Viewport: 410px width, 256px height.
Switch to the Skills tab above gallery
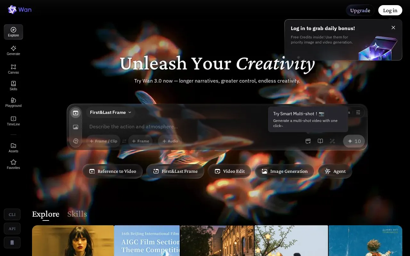[x=77, y=214]
